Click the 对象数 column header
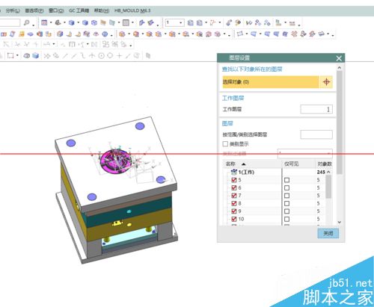This screenshot has height=307, width=374. 325,164
